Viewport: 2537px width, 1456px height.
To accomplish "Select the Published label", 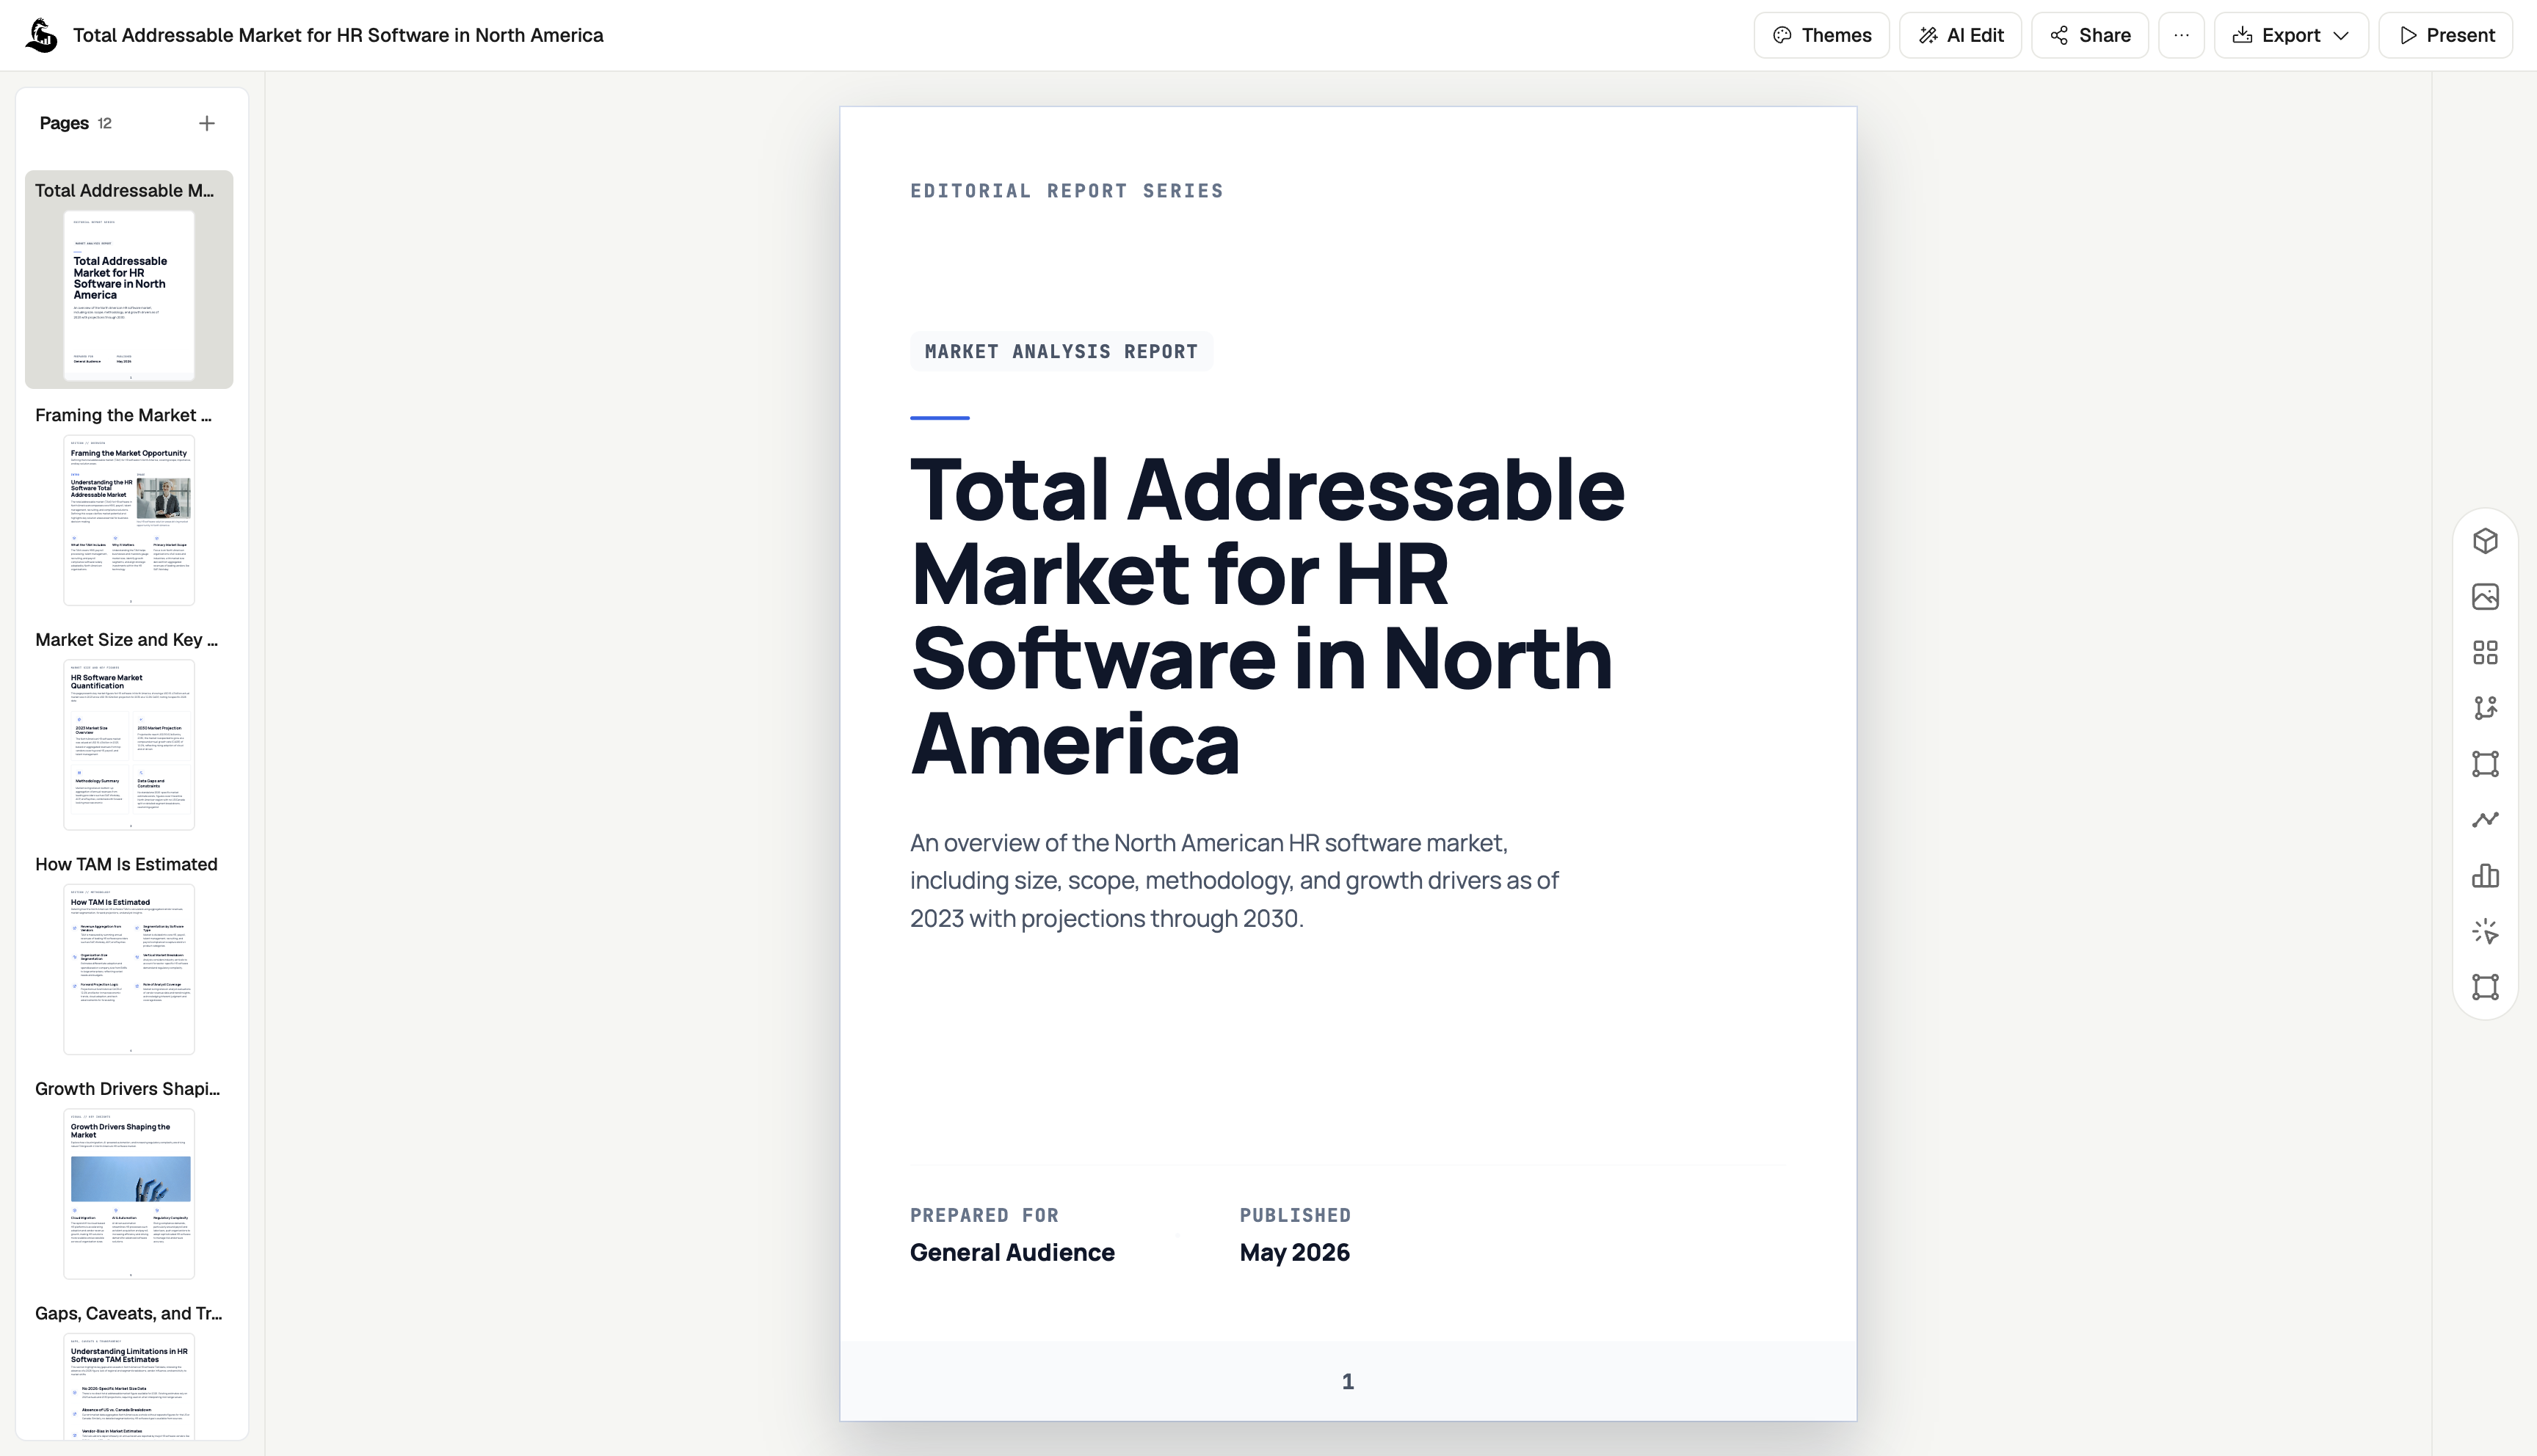I will 1295,1215.
